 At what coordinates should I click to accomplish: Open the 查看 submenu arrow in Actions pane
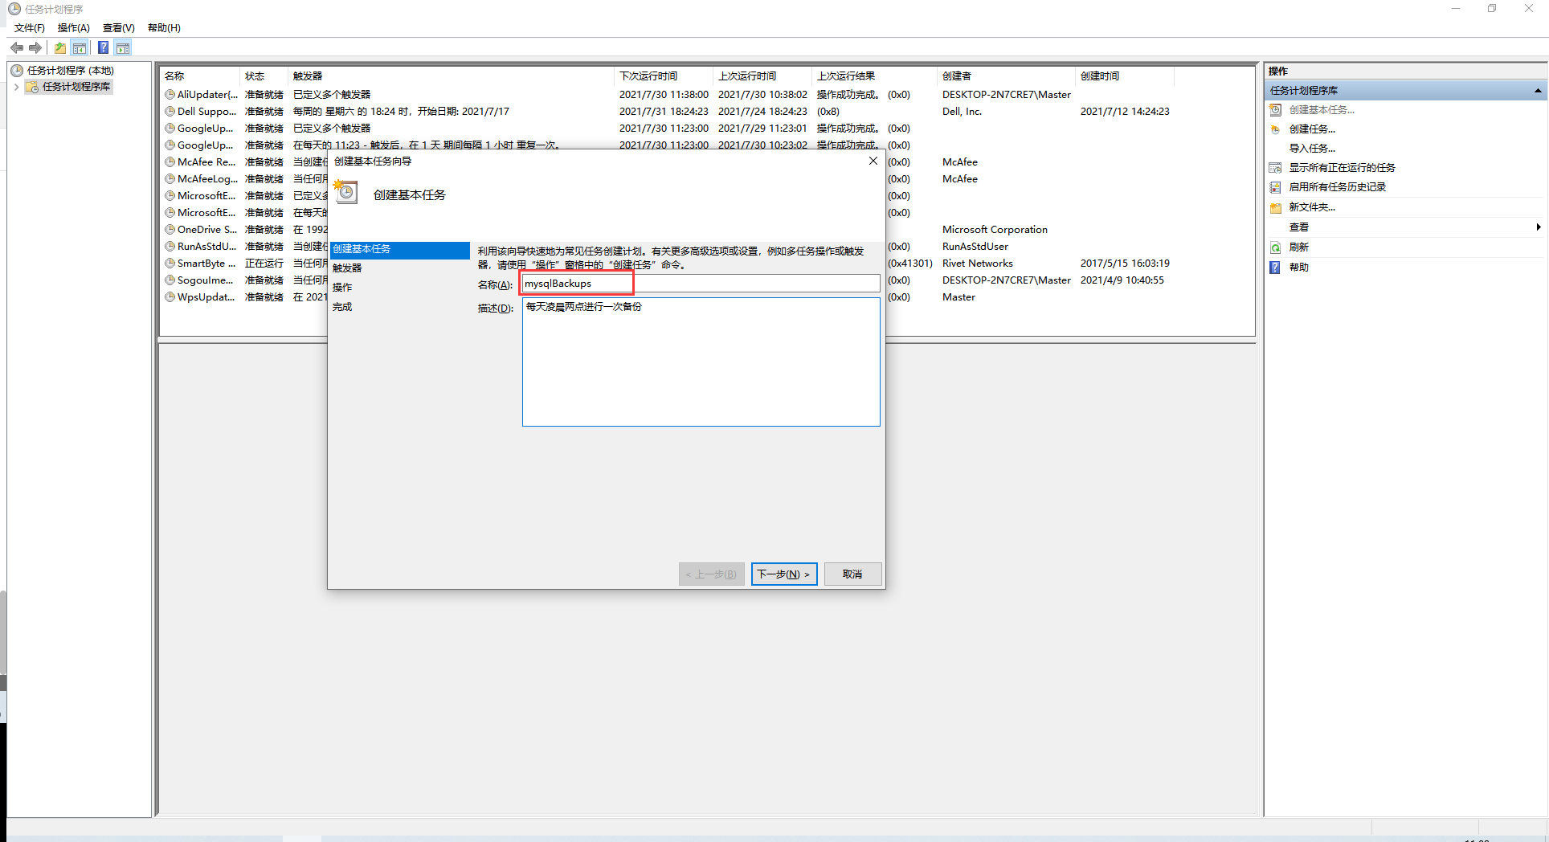tap(1538, 227)
